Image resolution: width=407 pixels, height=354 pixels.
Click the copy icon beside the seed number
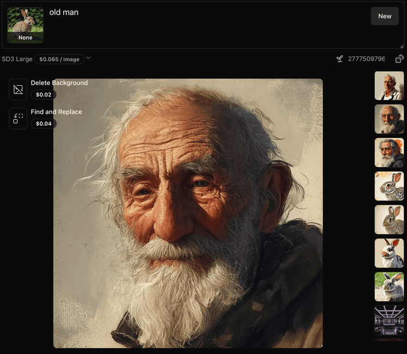[399, 59]
